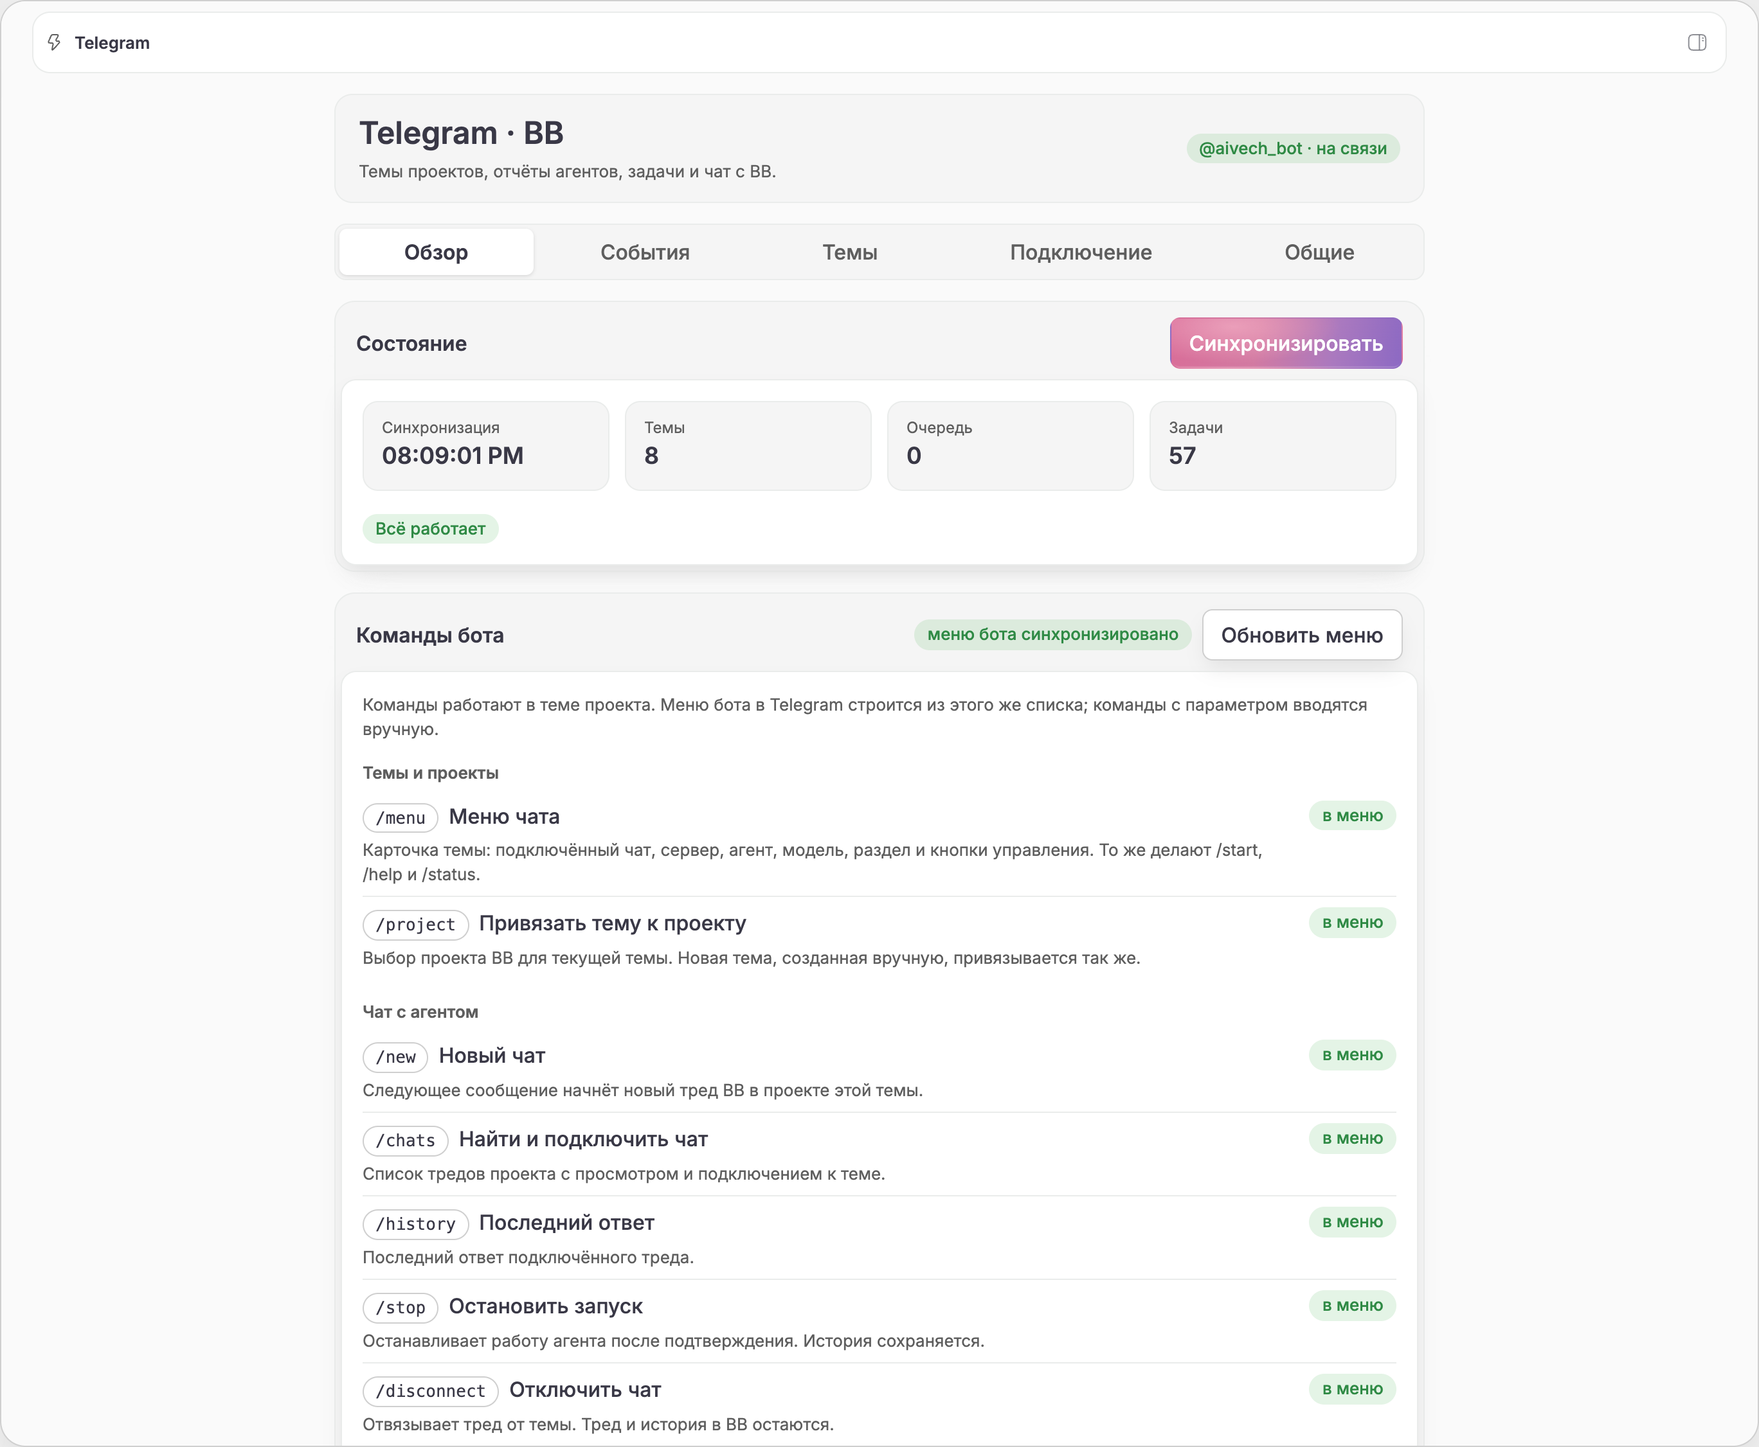Click в меню badge on Привязать тему row
The width and height of the screenshot is (1759, 1447).
1352,923
